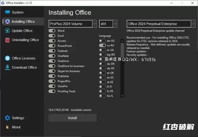
Task: Enable he-IL language switch
Action: [102, 96]
